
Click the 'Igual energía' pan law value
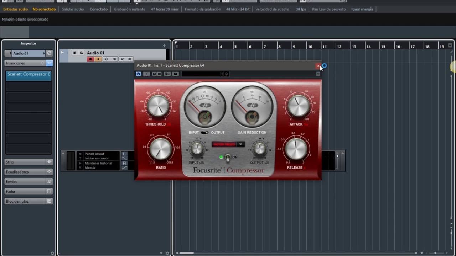[x=362, y=9]
